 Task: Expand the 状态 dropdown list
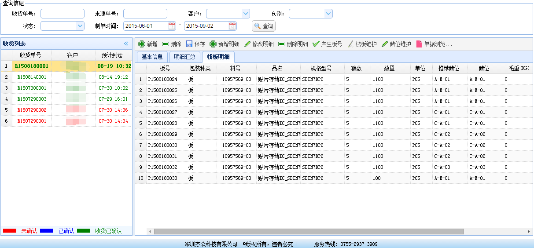[x=80, y=26]
